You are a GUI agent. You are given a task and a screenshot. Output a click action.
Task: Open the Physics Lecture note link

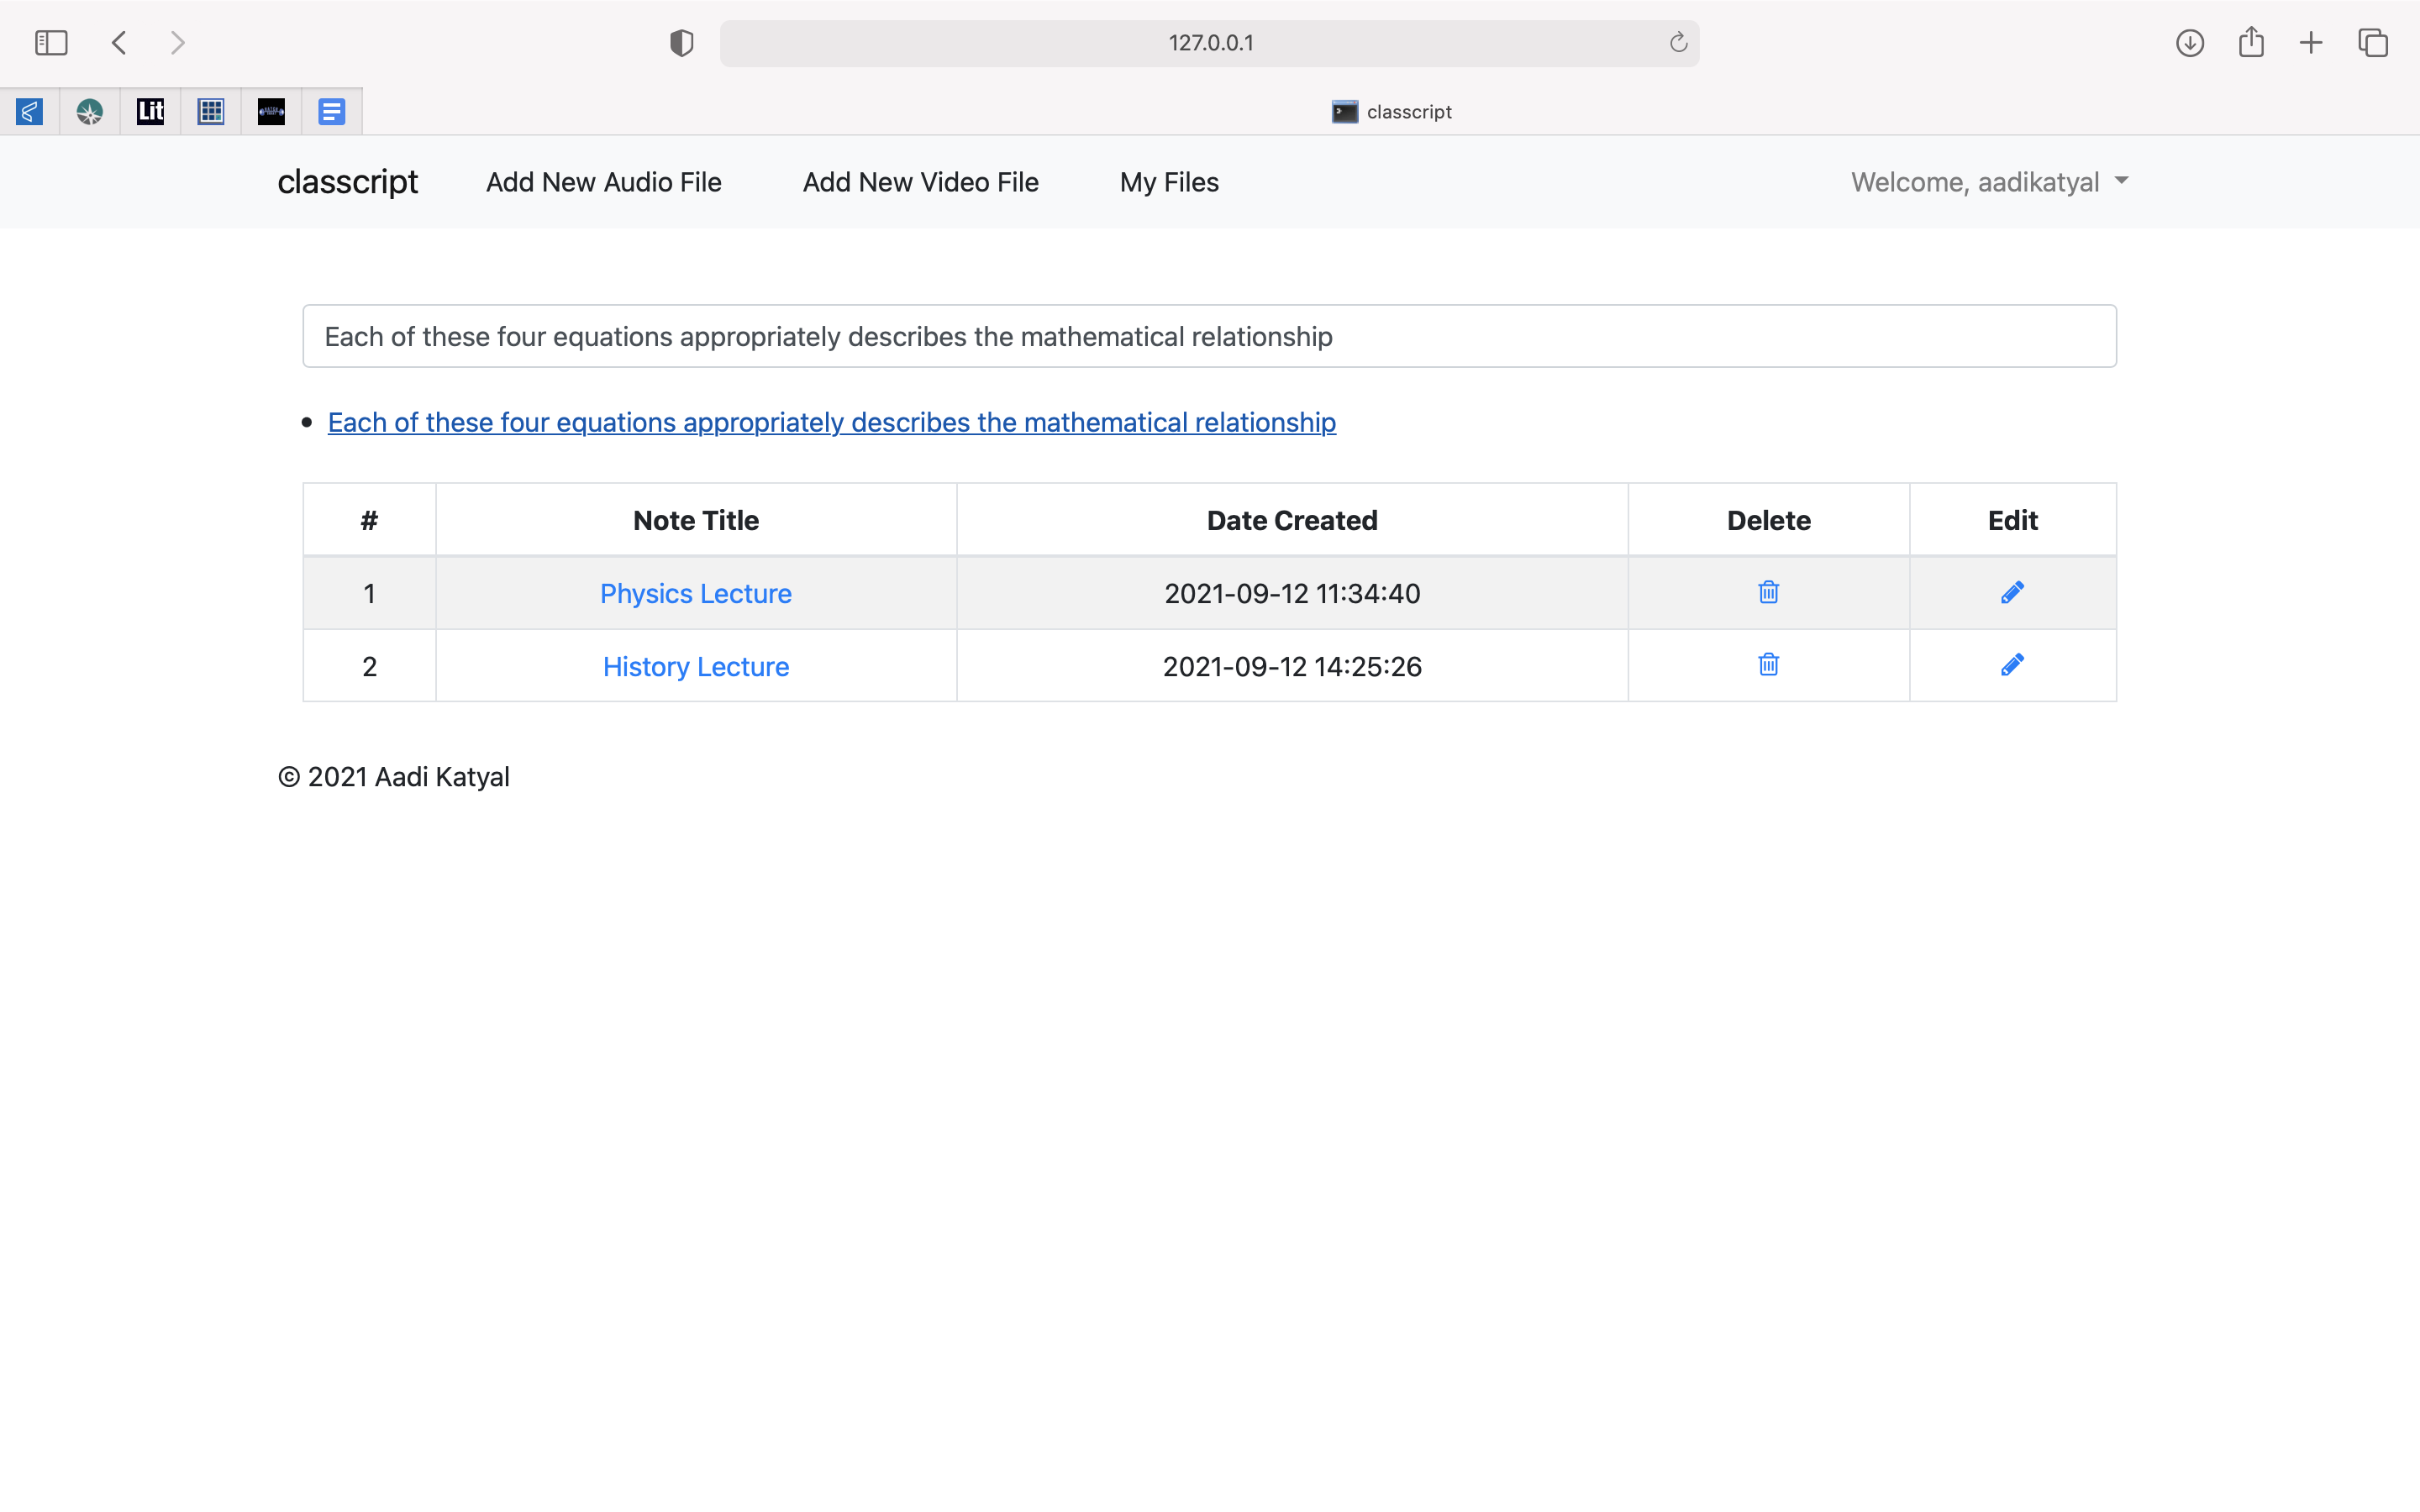(x=695, y=593)
